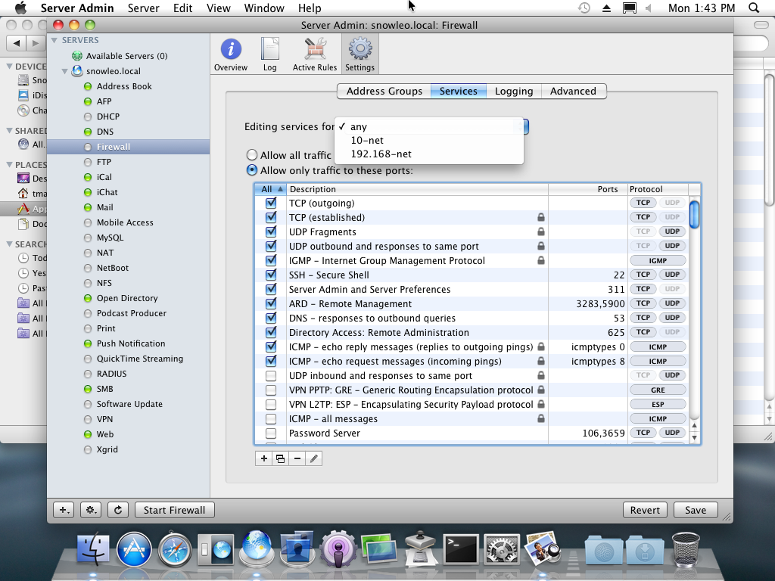Open Podcast app icon in dock
775x581 pixels.
[x=338, y=549]
